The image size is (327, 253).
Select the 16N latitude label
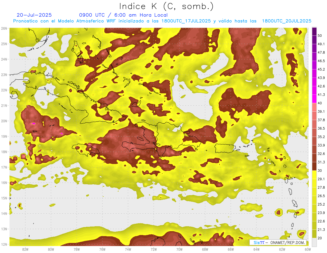pyautogui.click(x=4, y=183)
